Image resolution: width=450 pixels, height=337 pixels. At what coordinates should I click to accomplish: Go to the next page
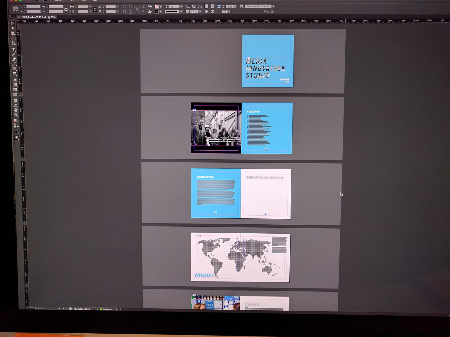point(63,309)
